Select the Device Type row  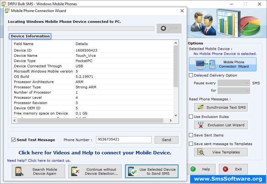[x=93, y=61]
